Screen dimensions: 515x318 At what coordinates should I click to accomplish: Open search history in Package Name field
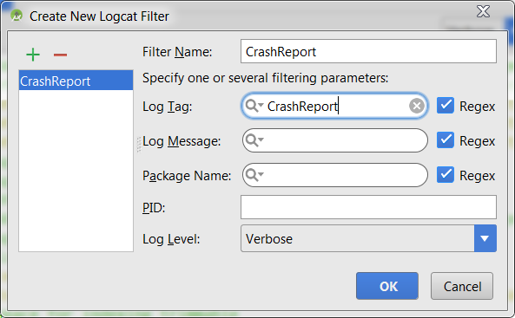(x=254, y=175)
